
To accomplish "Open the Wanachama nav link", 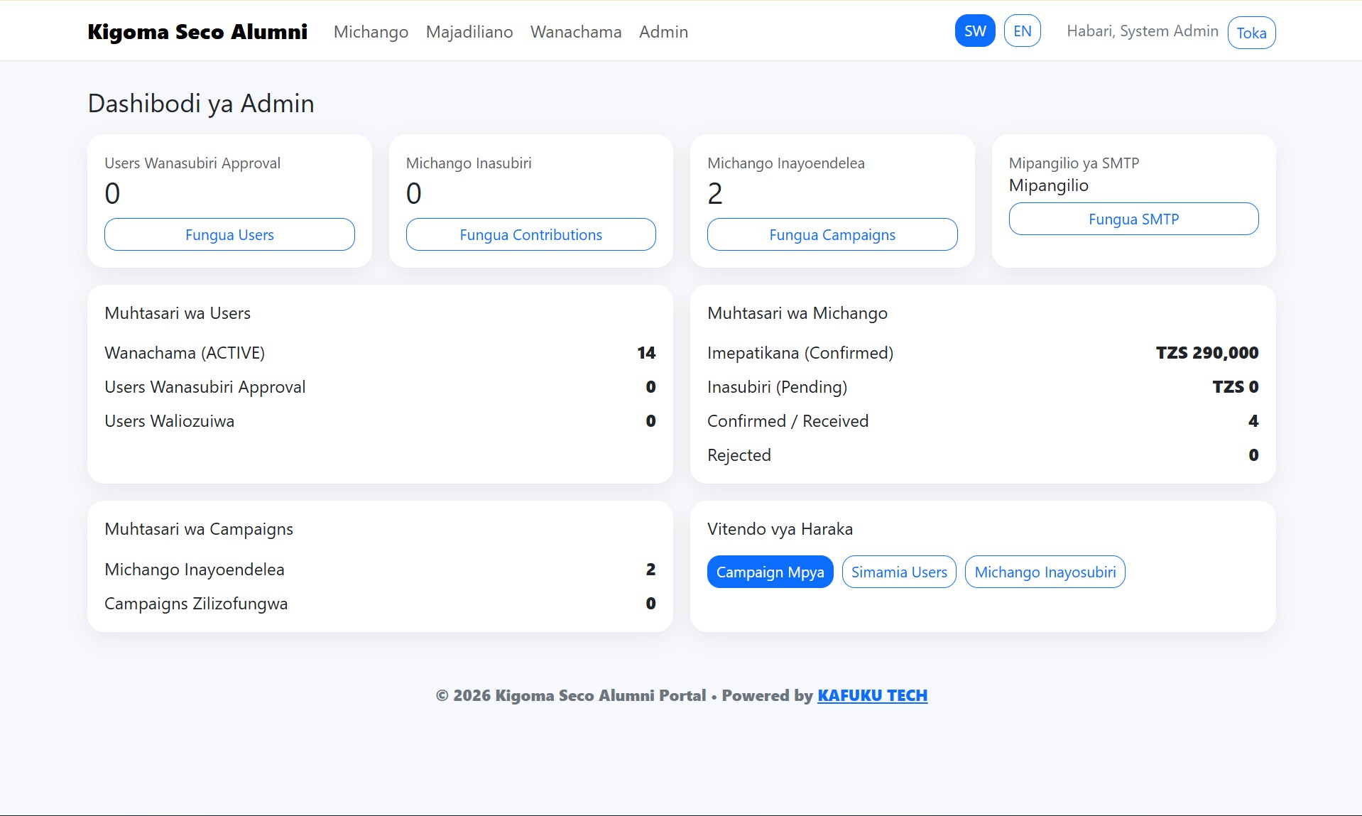I will click(x=575, y=32).
